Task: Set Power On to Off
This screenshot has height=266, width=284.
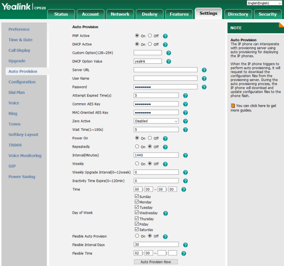Action: [x=150, y=138]
